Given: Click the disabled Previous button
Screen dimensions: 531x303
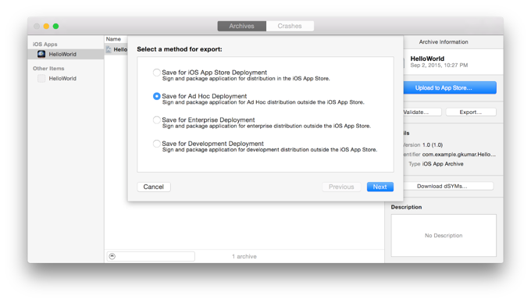Looking at the screenshot, I should click(341, 187).
